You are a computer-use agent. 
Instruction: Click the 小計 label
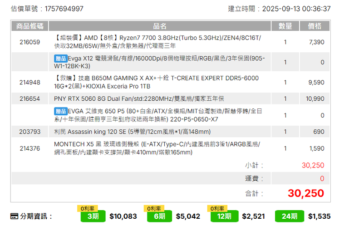point(254,165)
